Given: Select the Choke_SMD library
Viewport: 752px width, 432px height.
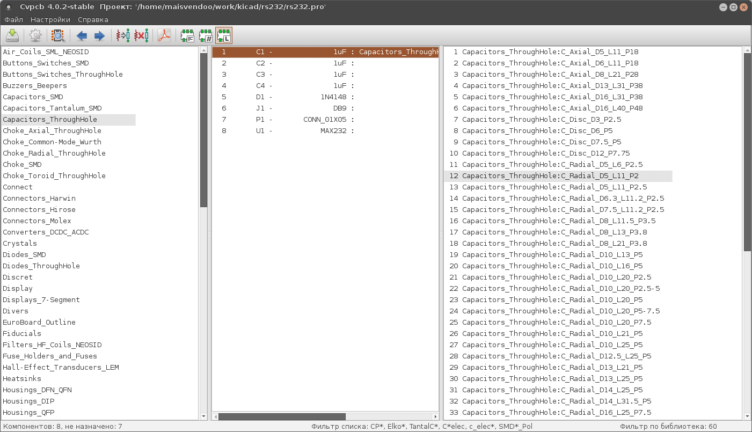Looking at the screenshot, I should coord(22,165).
